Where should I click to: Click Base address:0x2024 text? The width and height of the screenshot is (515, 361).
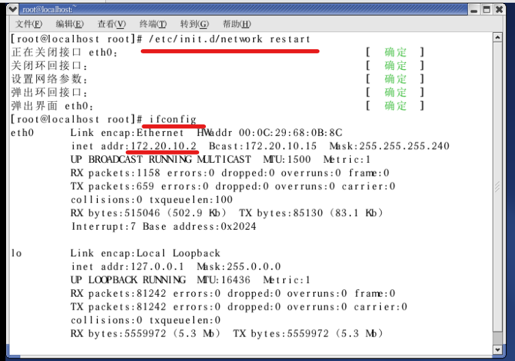point(199,226)
